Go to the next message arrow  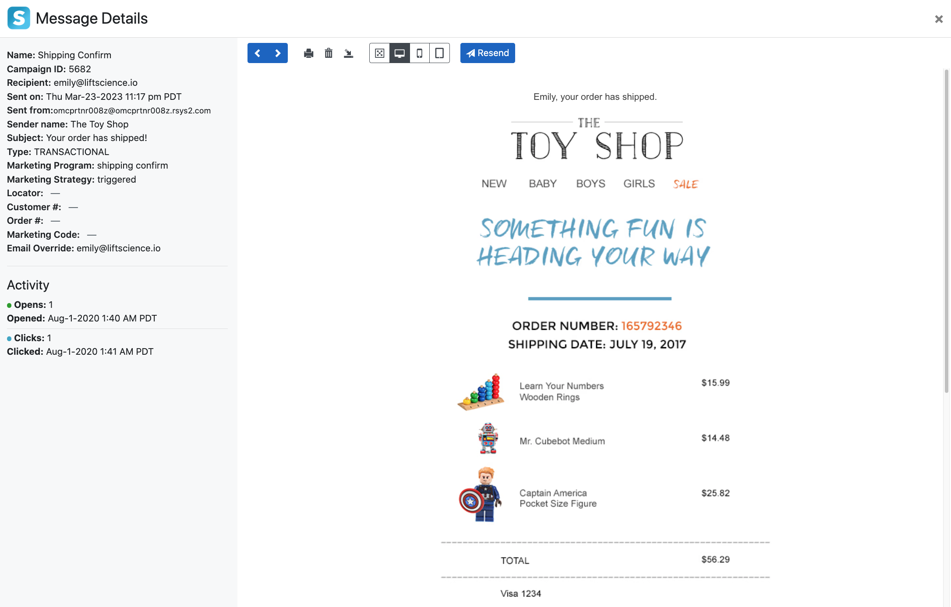[x=278, y=53]
